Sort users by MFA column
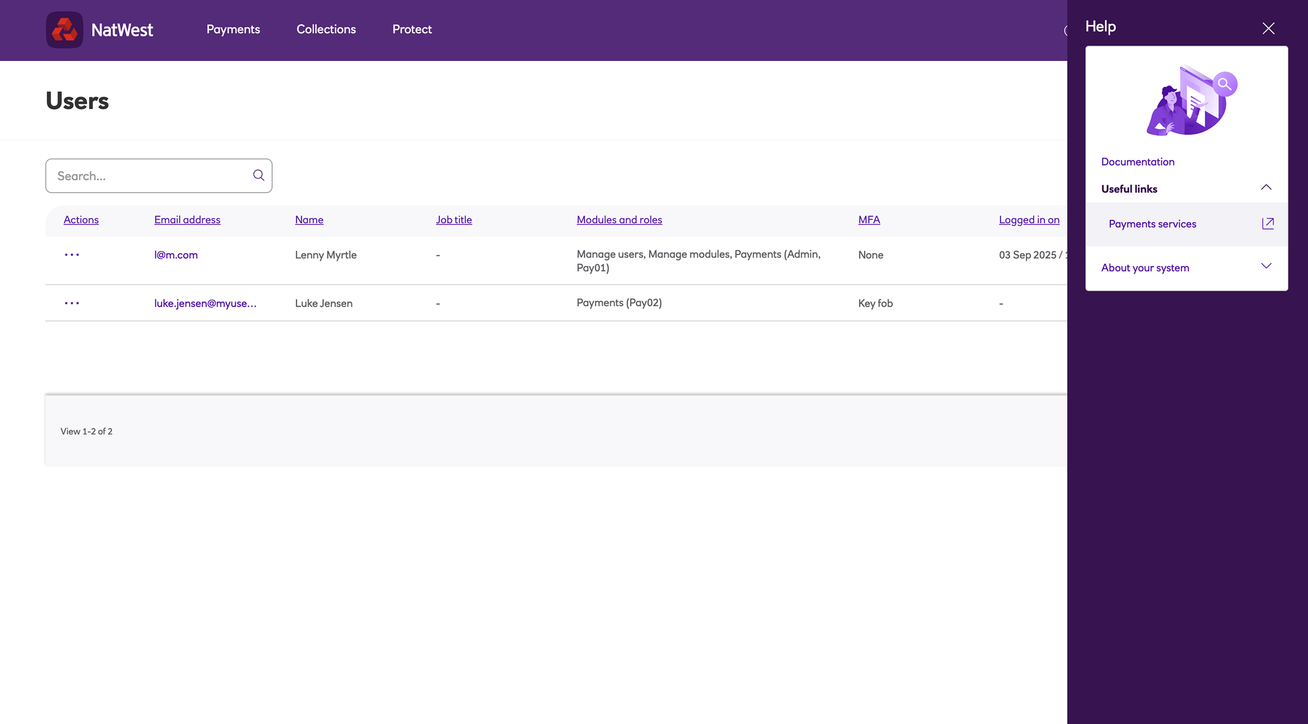The image size is (1308, 724). tap(869, 220)
